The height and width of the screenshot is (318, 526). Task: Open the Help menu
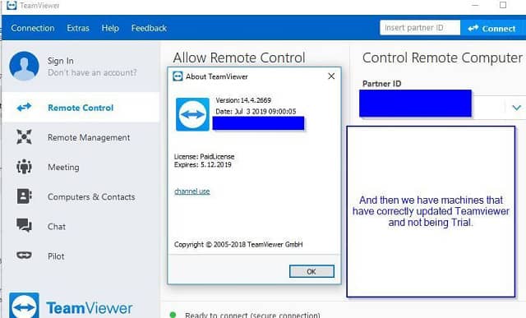[x=110, y=28]
